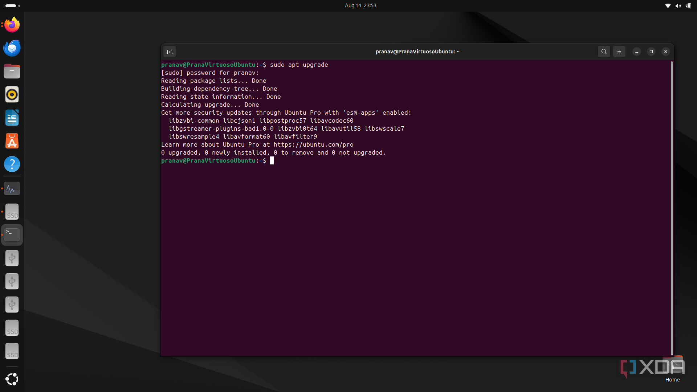Click the terminal title pranav@PranaVirtuosoUbuntu
The height and width of the screenshot is (392, 697).
click(417, 52)
